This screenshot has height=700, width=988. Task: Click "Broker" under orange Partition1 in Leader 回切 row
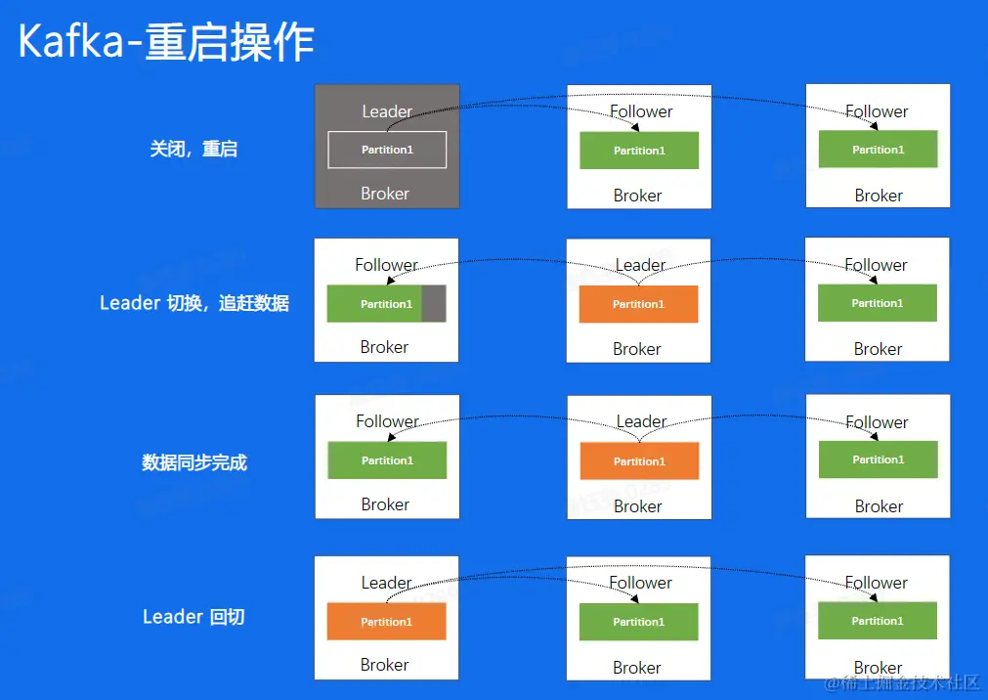click(x=384, y=665)
